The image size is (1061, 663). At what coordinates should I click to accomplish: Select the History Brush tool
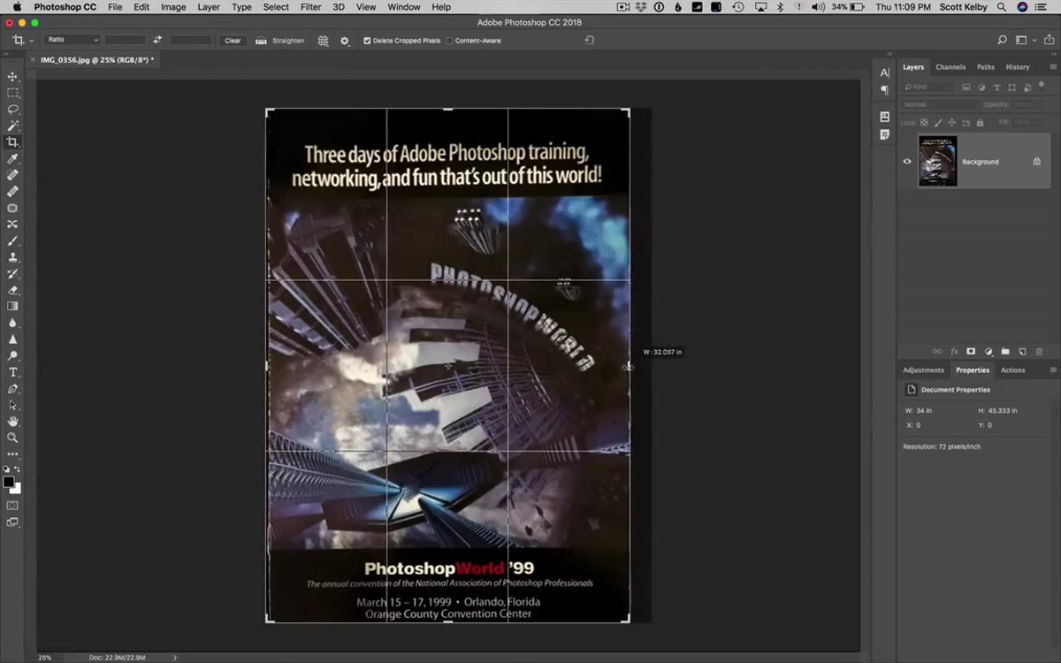12,274
